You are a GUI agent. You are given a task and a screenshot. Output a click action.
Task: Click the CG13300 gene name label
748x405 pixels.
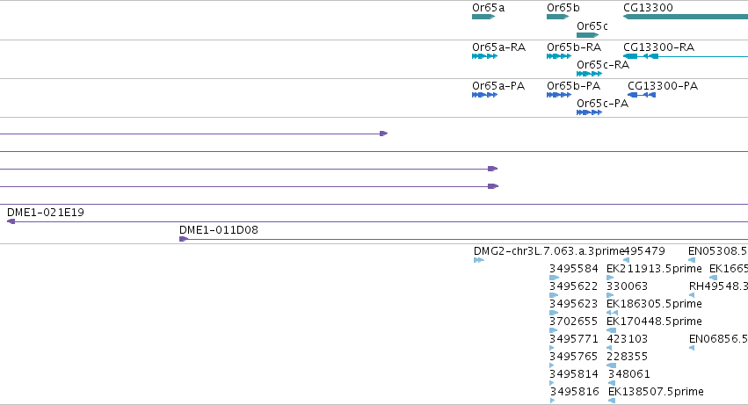[648, 8]
